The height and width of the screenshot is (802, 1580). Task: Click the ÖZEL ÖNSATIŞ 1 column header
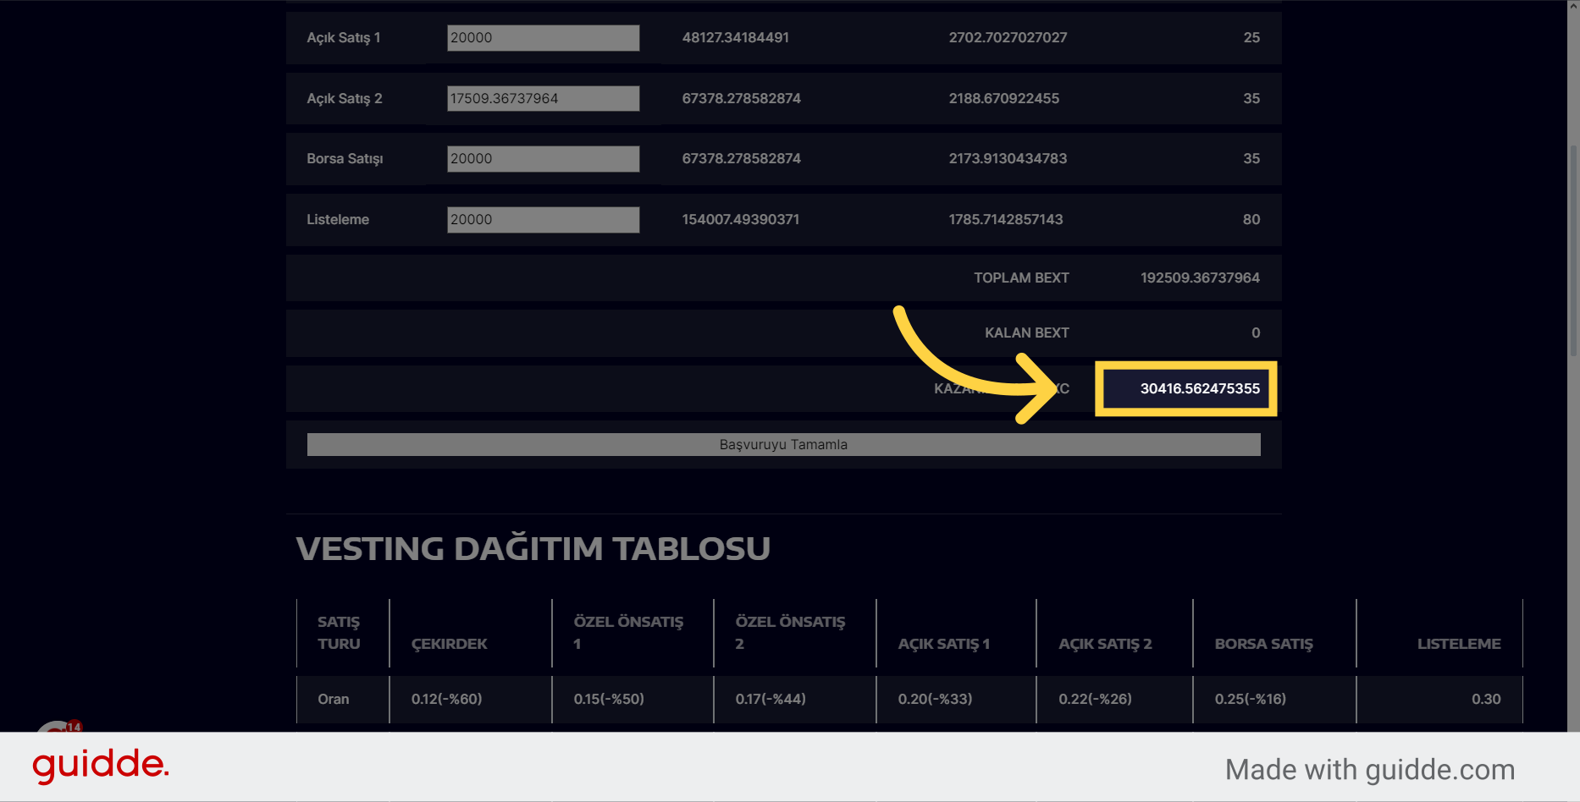click(628, 633)
